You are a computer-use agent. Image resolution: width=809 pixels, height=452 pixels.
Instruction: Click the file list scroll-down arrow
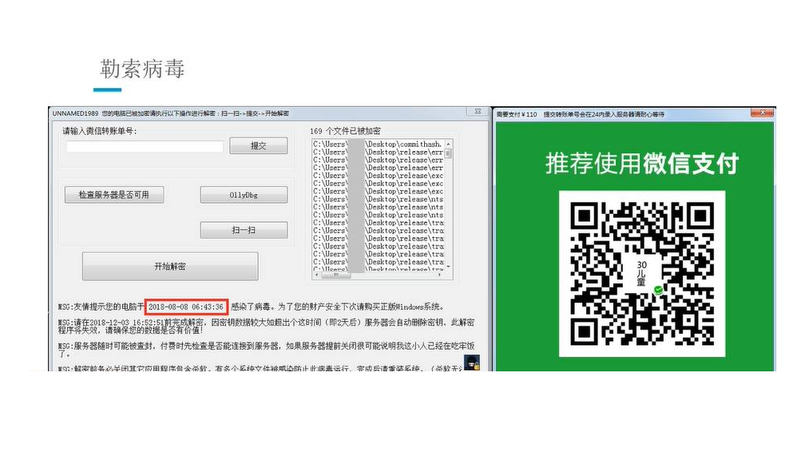click(x=448, y=266)
